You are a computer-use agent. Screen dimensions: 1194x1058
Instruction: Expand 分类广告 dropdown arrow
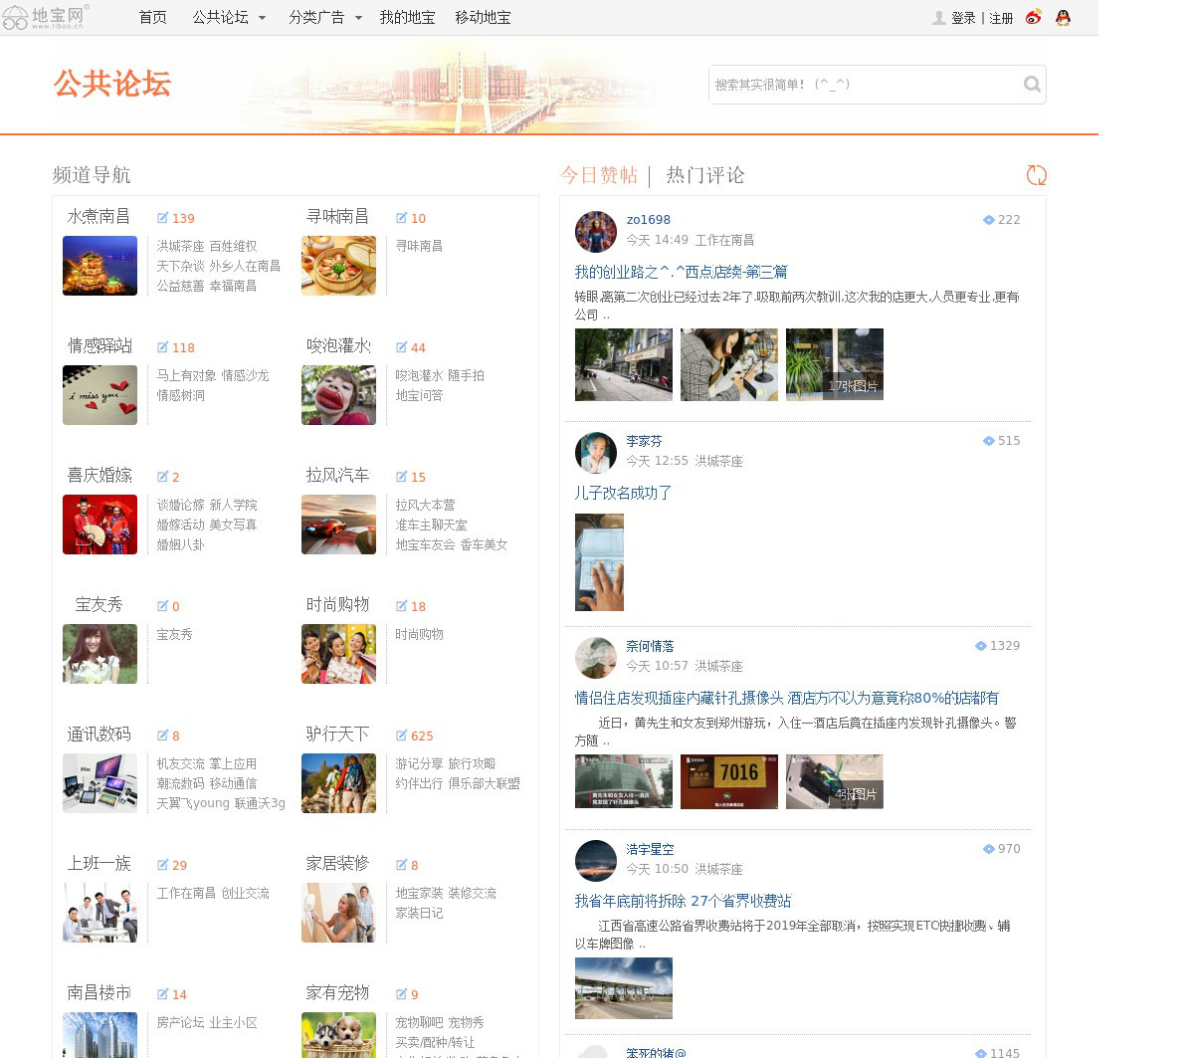(x=358, y=18)
